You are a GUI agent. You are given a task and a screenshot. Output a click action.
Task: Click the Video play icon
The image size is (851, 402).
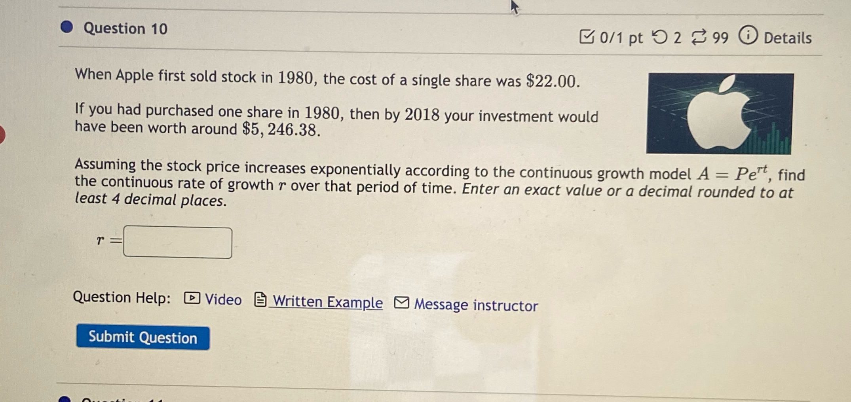191,299
